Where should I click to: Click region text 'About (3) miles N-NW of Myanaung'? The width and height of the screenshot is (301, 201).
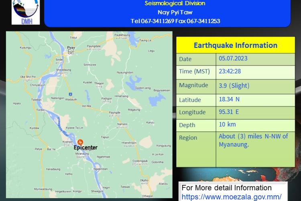pyautogui.click(x=253, y=140)
